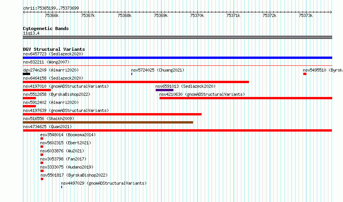Viewport: 343px width, 202px height.
Task: Select the red nsv5512658 variant bar
Action: pyautogui.click(x=29, y=98)
